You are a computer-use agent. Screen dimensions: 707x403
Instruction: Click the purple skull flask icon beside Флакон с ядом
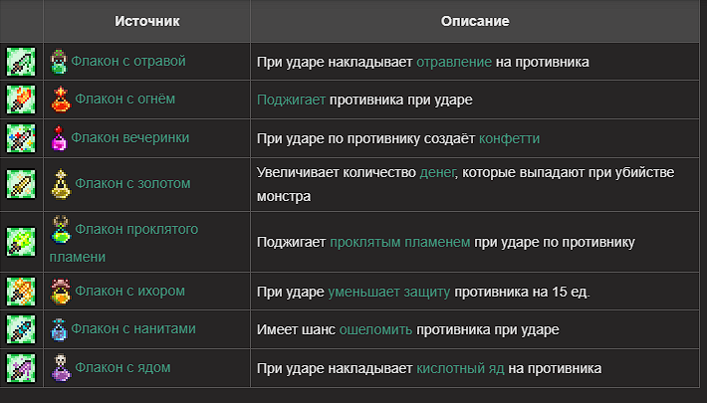(60, 368)
